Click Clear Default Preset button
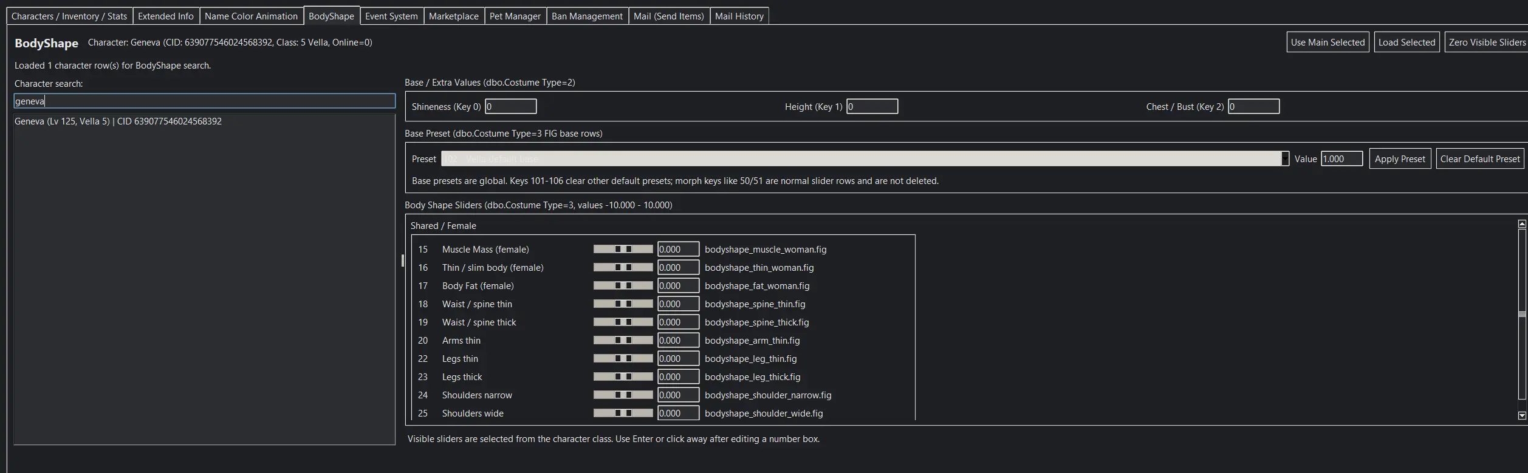This screenshot has width=1528, height=473. pyautogui.click(x=1480, y=159)
